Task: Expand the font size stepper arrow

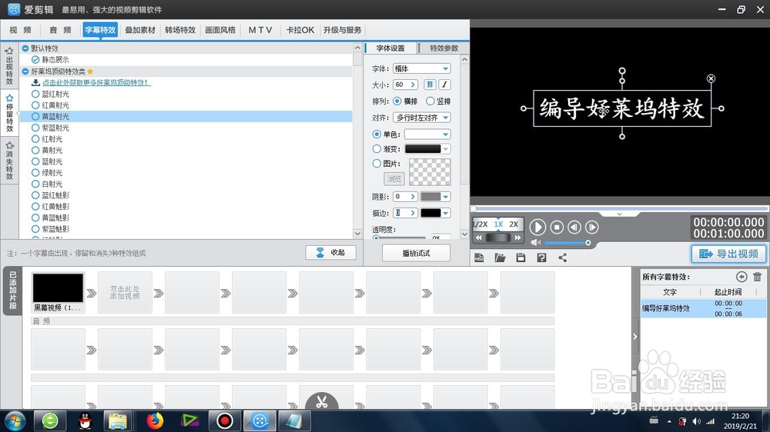Action: (413, 85)
